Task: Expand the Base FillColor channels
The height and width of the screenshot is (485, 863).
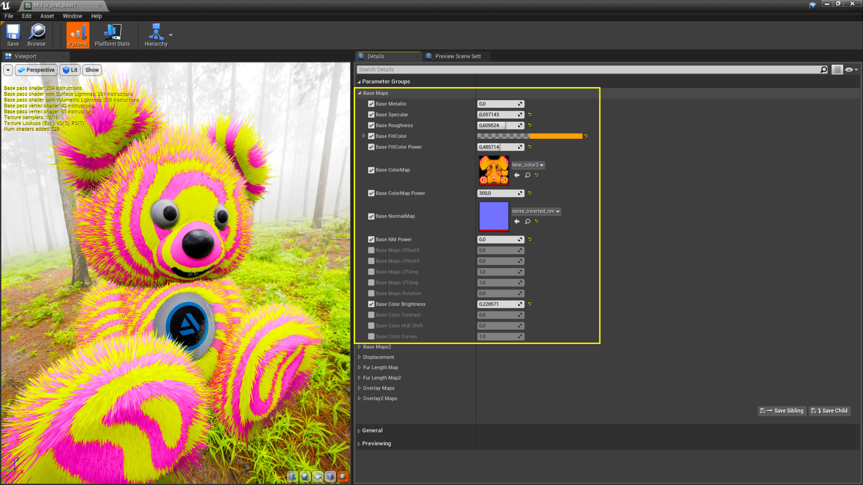Action: pyautogui.click(x=364, y=136)
